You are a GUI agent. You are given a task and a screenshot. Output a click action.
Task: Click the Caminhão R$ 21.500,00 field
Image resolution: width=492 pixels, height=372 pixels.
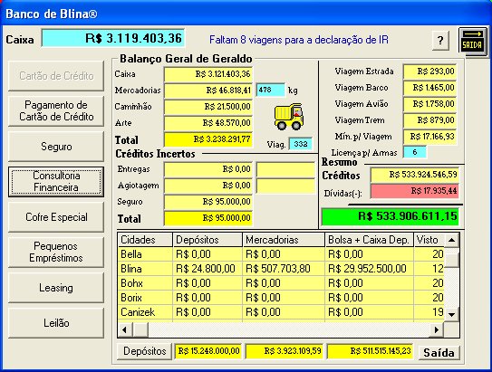(208, 107)
